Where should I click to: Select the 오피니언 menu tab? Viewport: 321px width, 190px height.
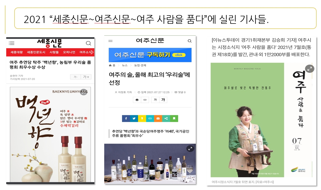(69, 52)
